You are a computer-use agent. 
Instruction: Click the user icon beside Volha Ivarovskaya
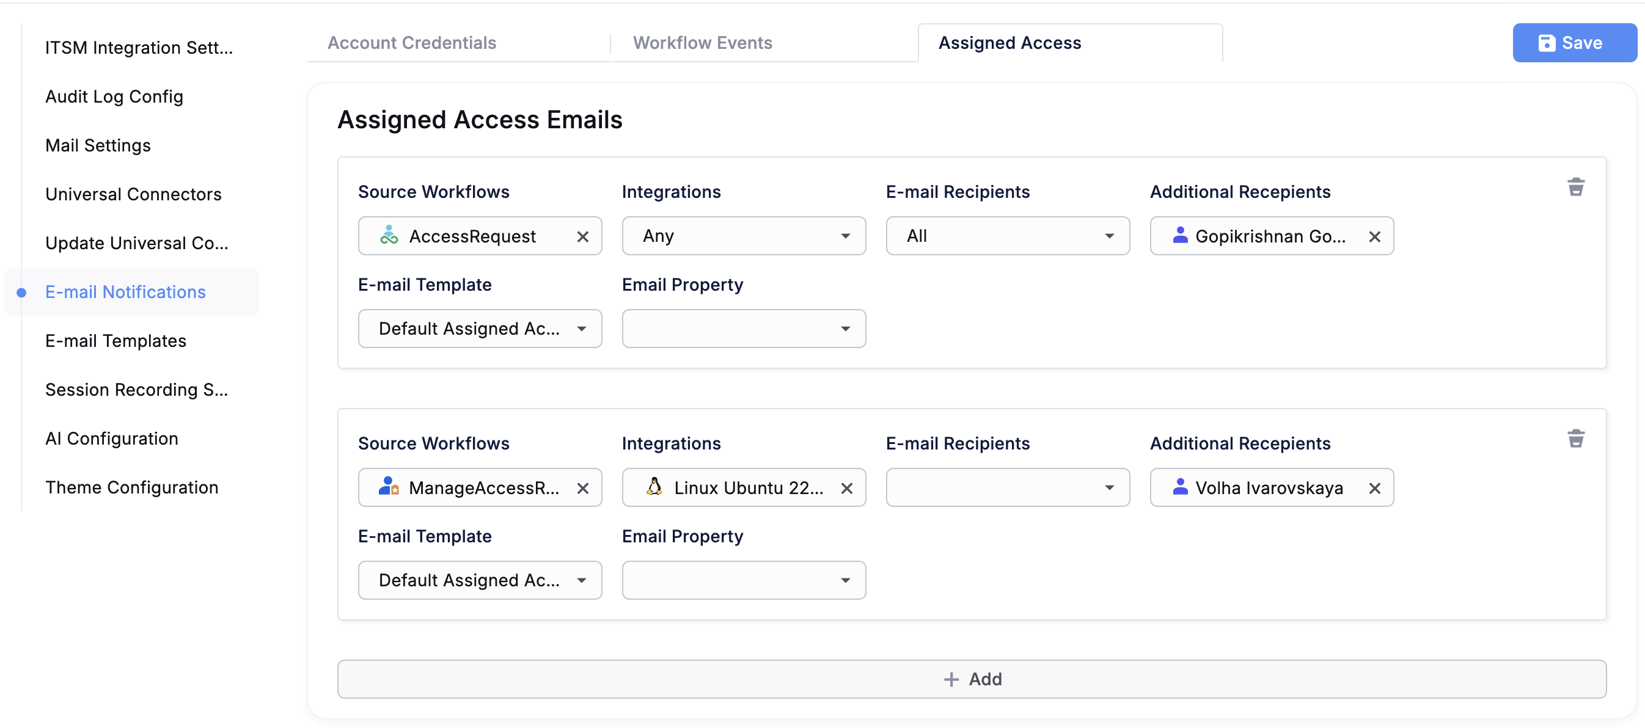1179,487
